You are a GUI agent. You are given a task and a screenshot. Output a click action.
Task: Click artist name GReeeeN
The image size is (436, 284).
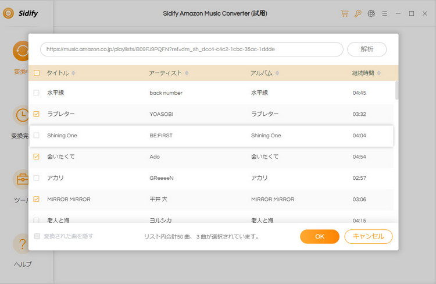[162, 178]
